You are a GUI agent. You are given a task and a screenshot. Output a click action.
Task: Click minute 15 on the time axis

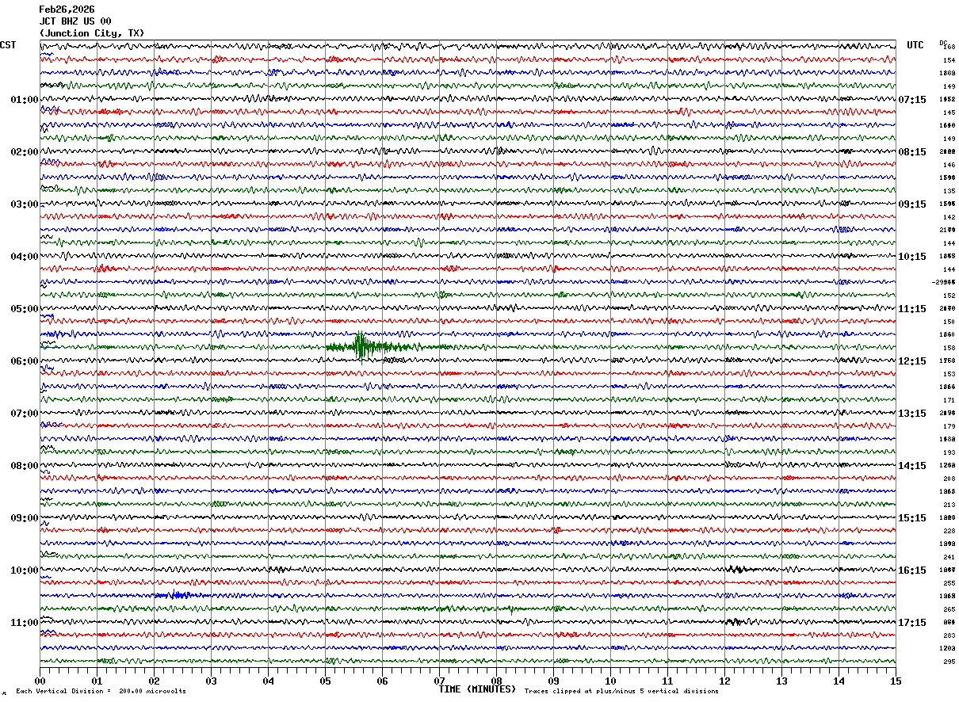[895, 681]
